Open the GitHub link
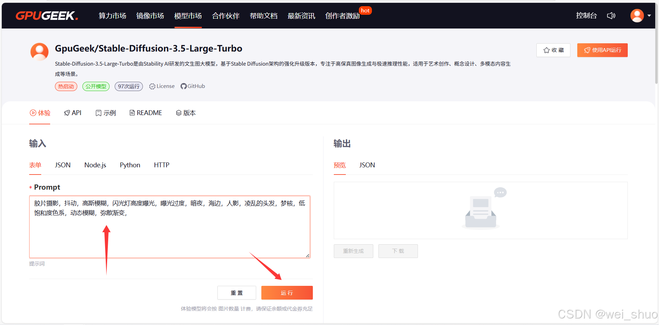 193,86
